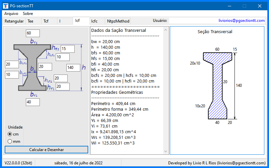The height and width of the screenshot is (168, 269).
Task: Click the hatched cross-section drawing
Action: (x=218, y=86)
